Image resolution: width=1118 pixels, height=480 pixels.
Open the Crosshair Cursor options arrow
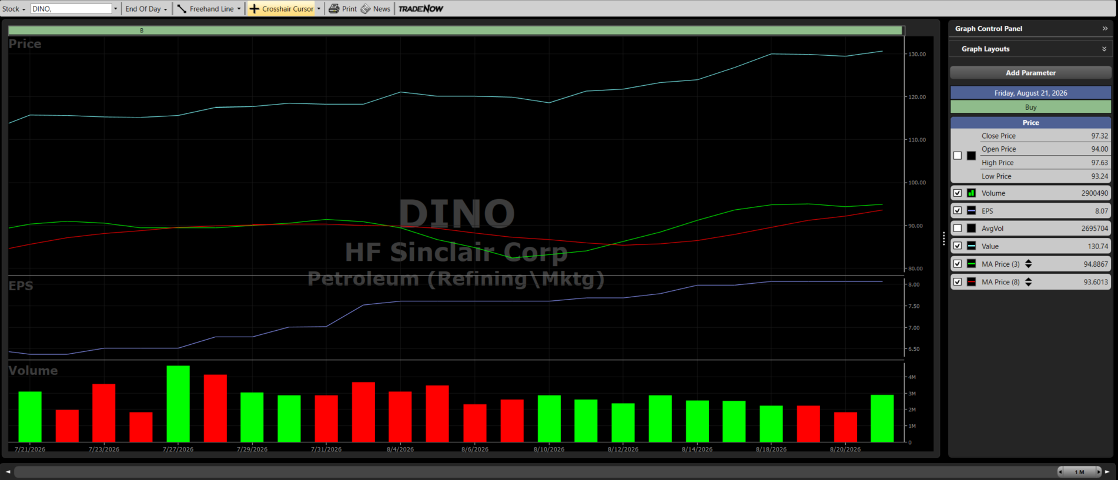pyautogui.click(x=319, y=9)
